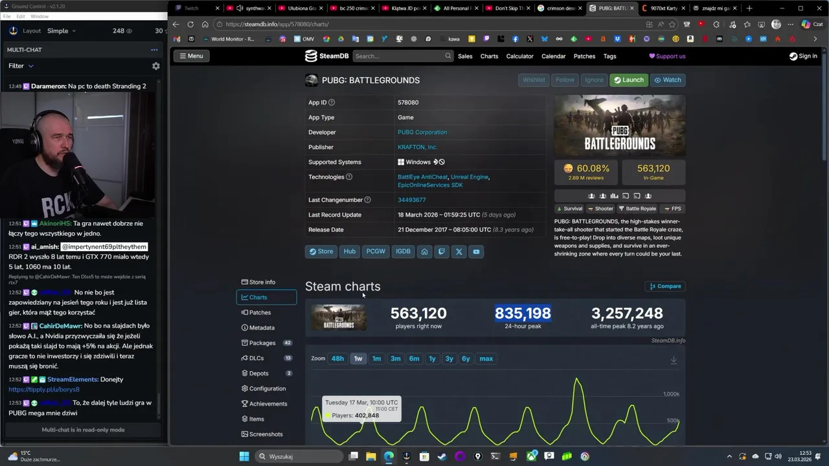Screen dimensions: 829x466
Task: Click the Watch button
Action: 667,80
